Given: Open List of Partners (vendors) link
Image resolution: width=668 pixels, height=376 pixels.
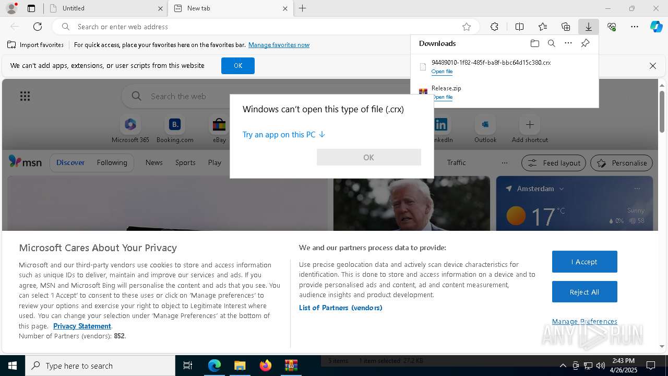Looking at the screenshot, I should pos(341,308).
